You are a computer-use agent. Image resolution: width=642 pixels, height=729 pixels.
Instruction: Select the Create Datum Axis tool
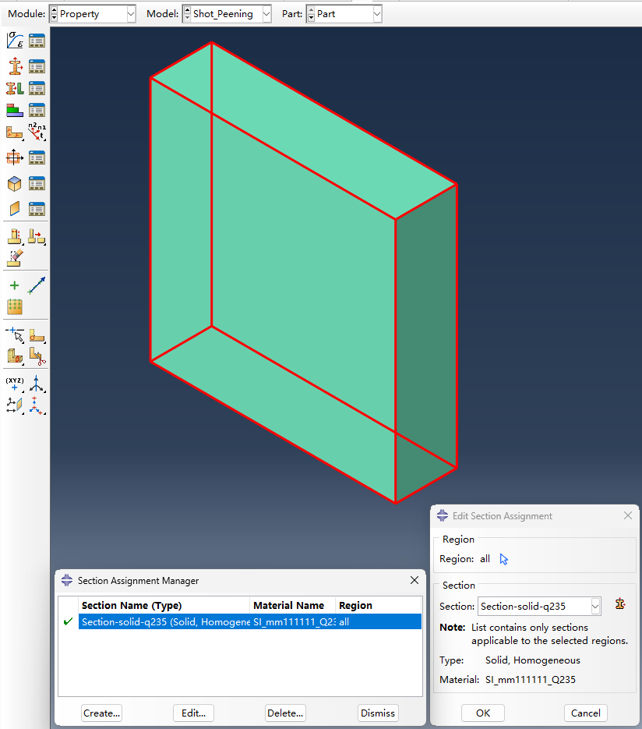(x=37, y=384)
